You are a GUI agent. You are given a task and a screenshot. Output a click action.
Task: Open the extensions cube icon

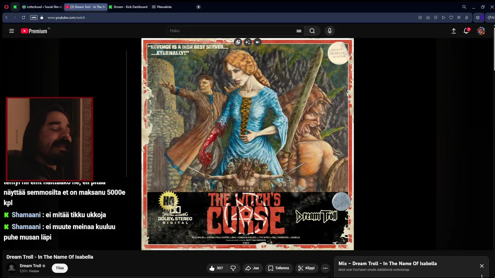(478, 17)
